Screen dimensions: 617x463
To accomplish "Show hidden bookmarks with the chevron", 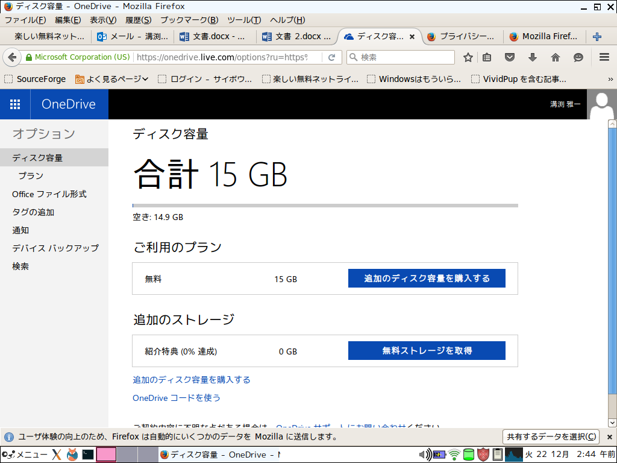I will (610, 79).
